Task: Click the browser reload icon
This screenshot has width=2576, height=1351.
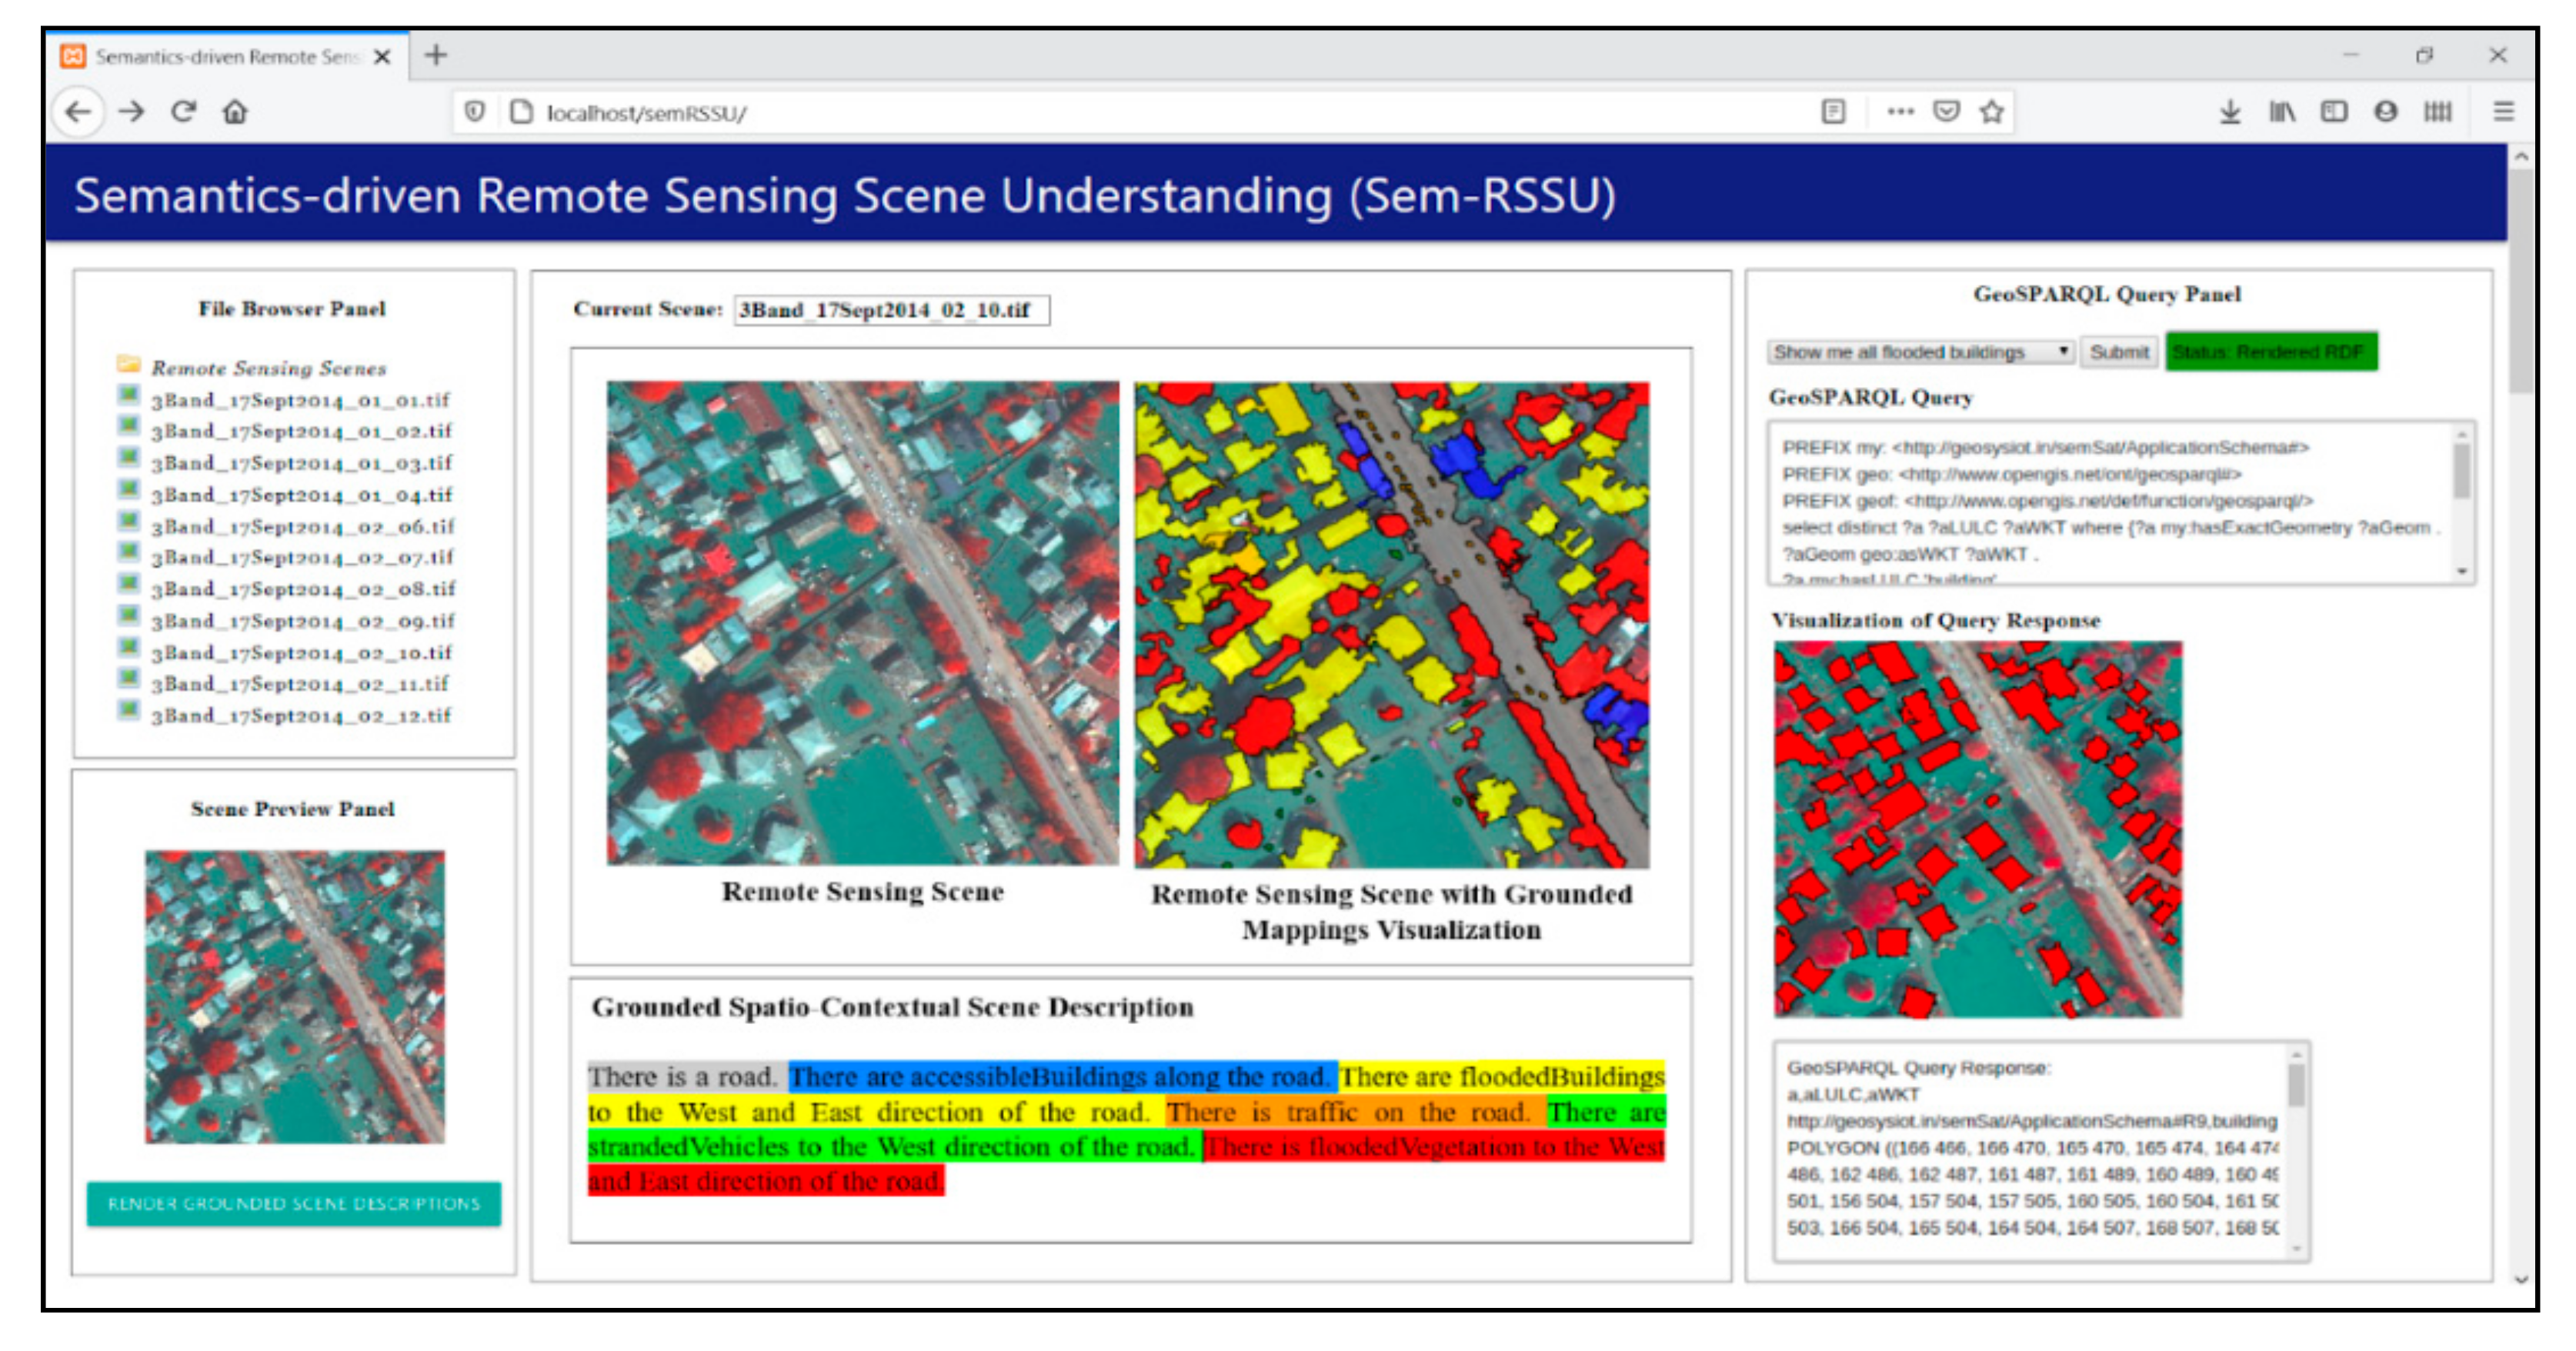Action: tap(183, 111)
